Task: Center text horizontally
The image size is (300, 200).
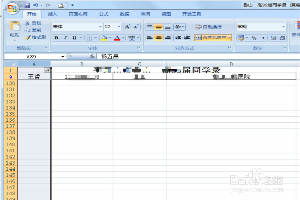Action: (x=159, y=37)
